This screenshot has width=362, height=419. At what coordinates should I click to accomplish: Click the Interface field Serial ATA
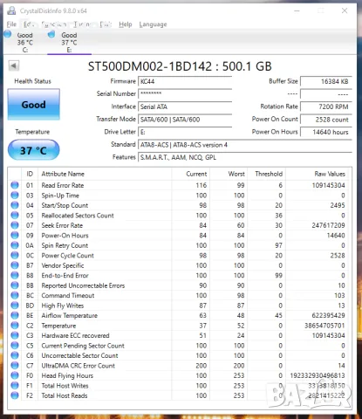pyautogui.click(x=185, y=106)
